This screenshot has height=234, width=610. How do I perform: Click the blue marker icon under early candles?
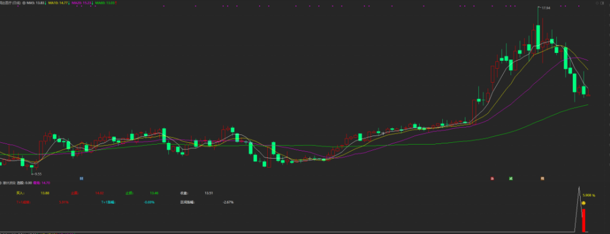click(x=81, y=179)
